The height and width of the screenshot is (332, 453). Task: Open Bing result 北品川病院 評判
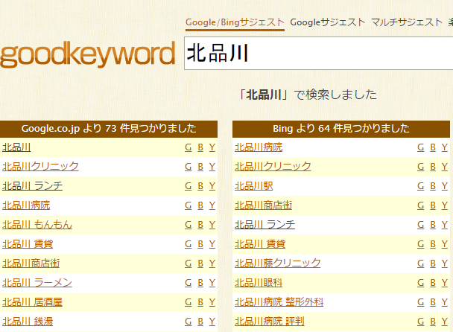pos(270,322)
